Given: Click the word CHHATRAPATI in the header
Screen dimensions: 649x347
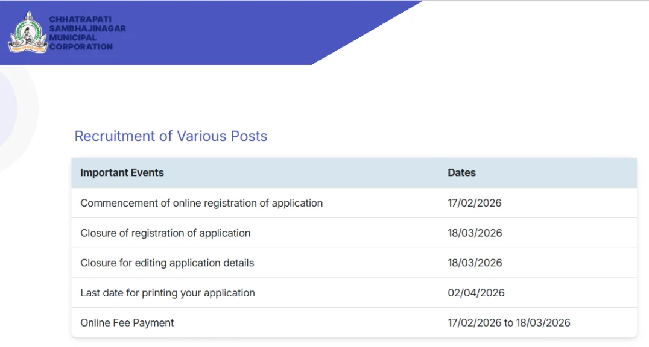Looking at the screenshot, I should click(80, 19).
